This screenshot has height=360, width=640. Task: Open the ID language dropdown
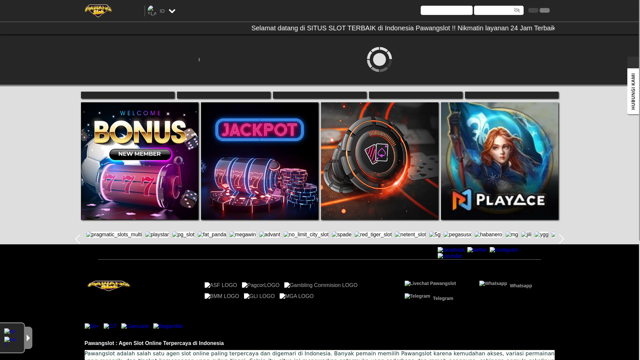(162, 11)
